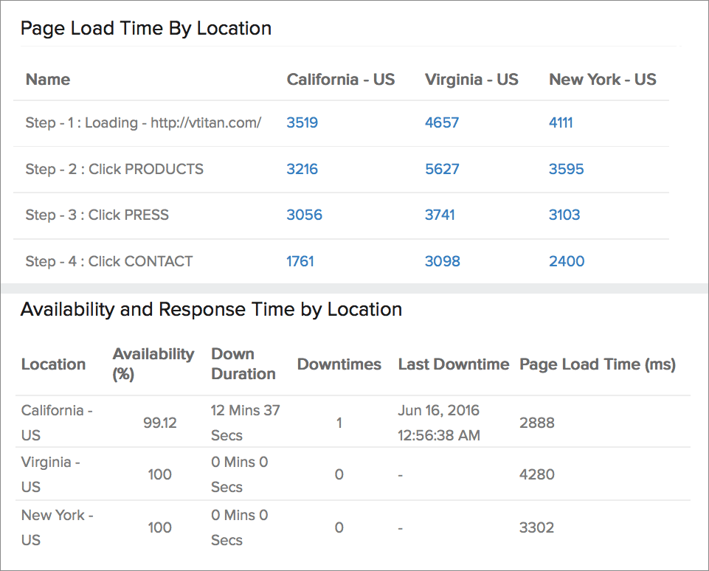Select the Virginia - US column header
Screen dimensions: 709x571
(471, 80)
